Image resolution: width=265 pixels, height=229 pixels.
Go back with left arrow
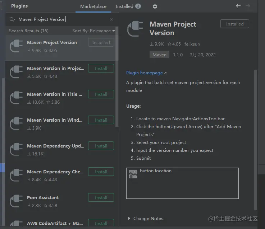point(238,6)
